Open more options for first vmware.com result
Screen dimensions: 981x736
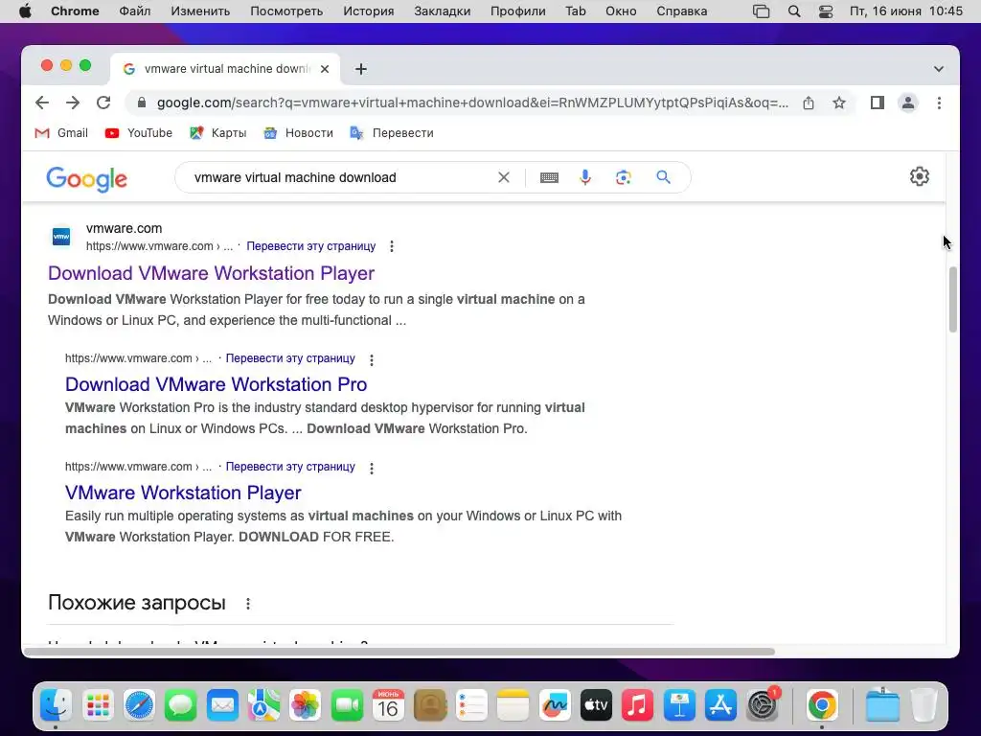392,246
